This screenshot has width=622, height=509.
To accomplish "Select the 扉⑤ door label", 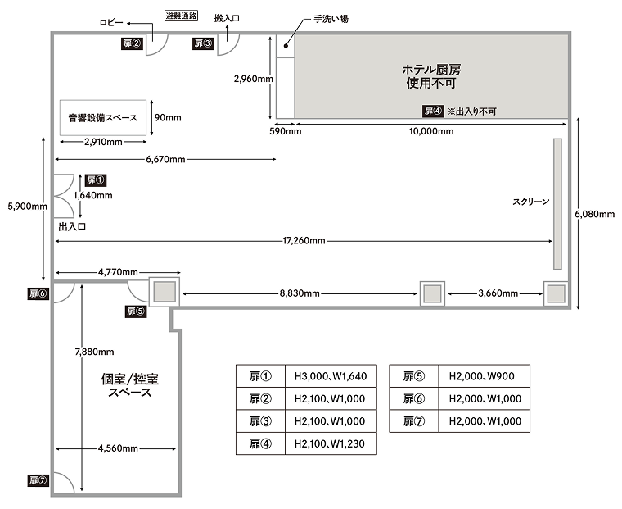I will pos(136,311).
